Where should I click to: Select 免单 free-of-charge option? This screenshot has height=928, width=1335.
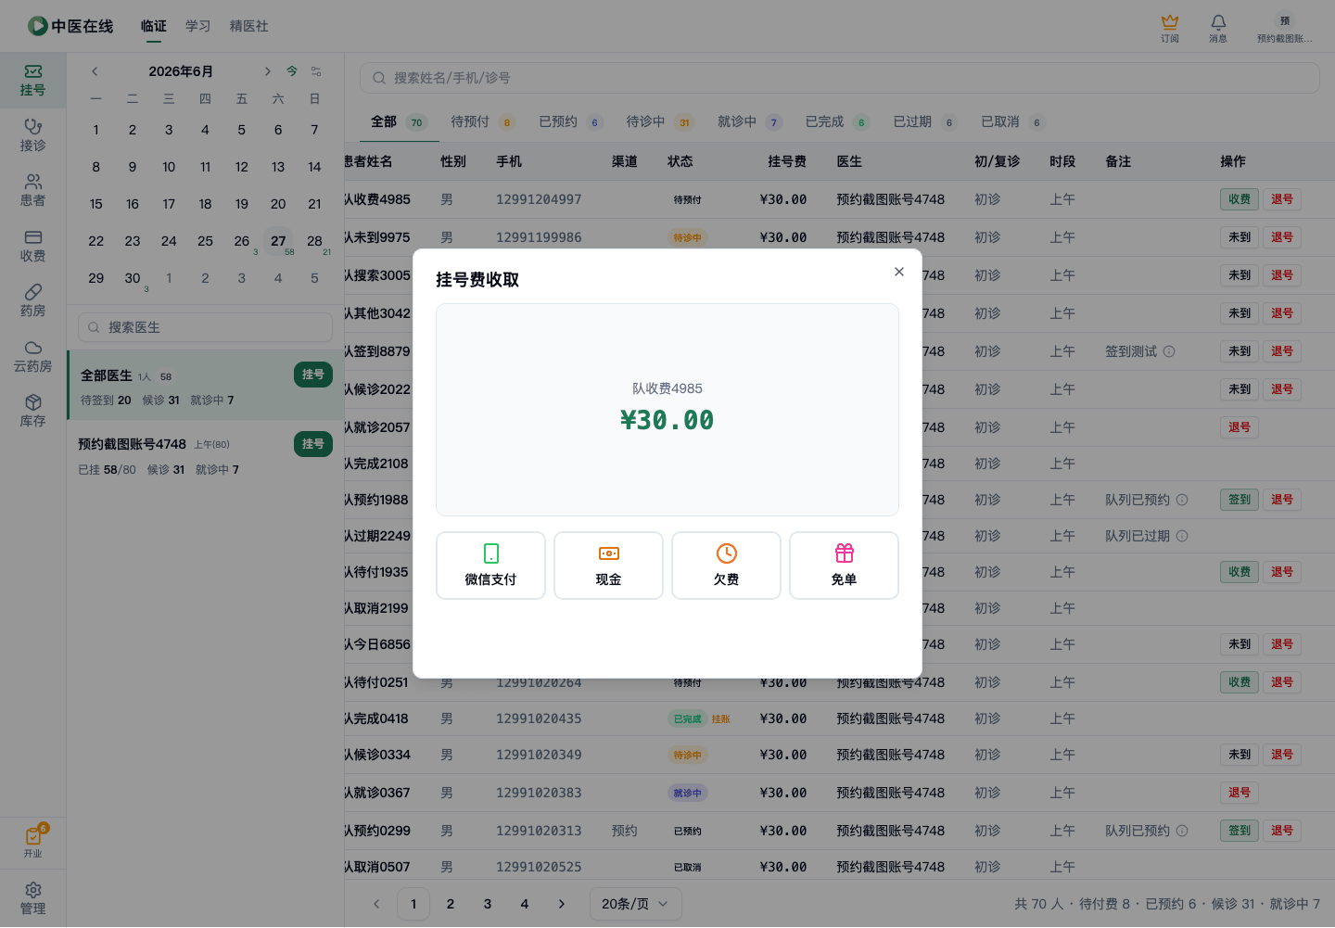[x=844, y=566]
